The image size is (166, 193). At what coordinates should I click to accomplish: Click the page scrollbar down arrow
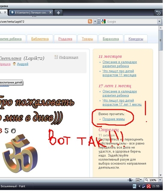(x=160, y=175)
